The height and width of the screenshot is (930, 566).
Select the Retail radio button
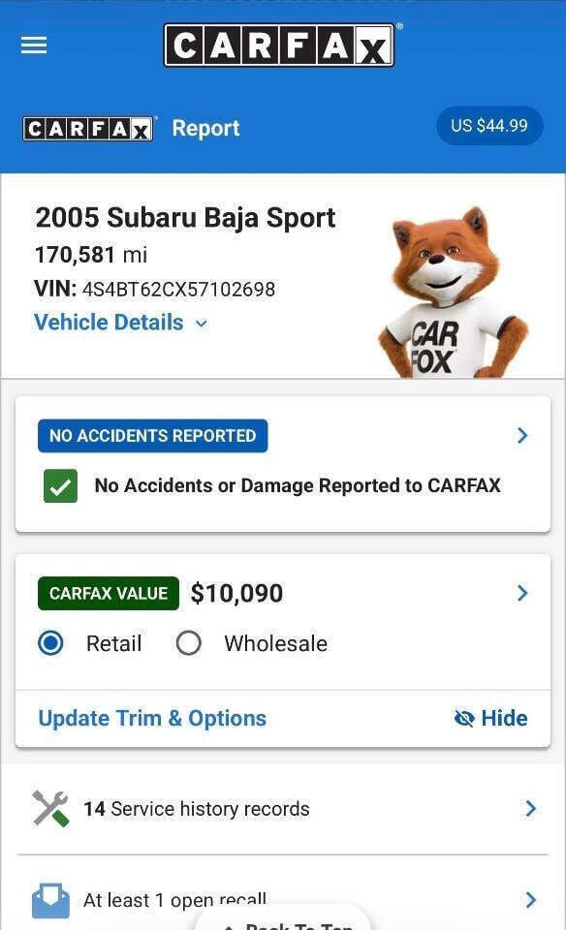(x=50, y=642)
